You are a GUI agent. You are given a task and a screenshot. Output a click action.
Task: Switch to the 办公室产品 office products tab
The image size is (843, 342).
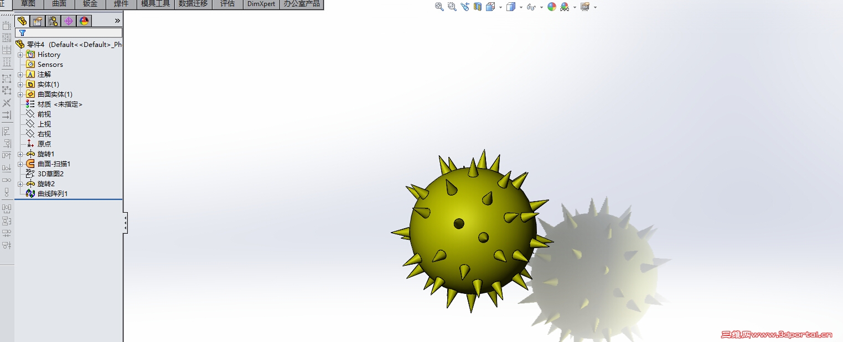(302, 4)
